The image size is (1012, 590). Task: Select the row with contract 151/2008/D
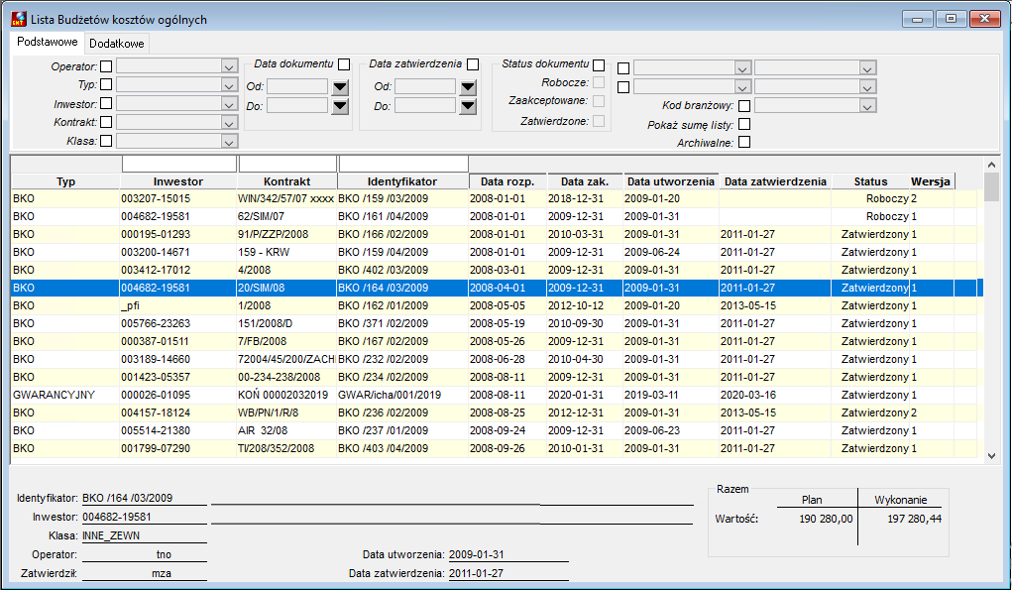click(497, 323)
